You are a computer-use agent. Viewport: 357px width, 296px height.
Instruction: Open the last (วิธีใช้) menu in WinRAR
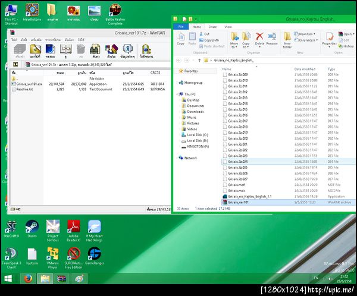point(81,40)
